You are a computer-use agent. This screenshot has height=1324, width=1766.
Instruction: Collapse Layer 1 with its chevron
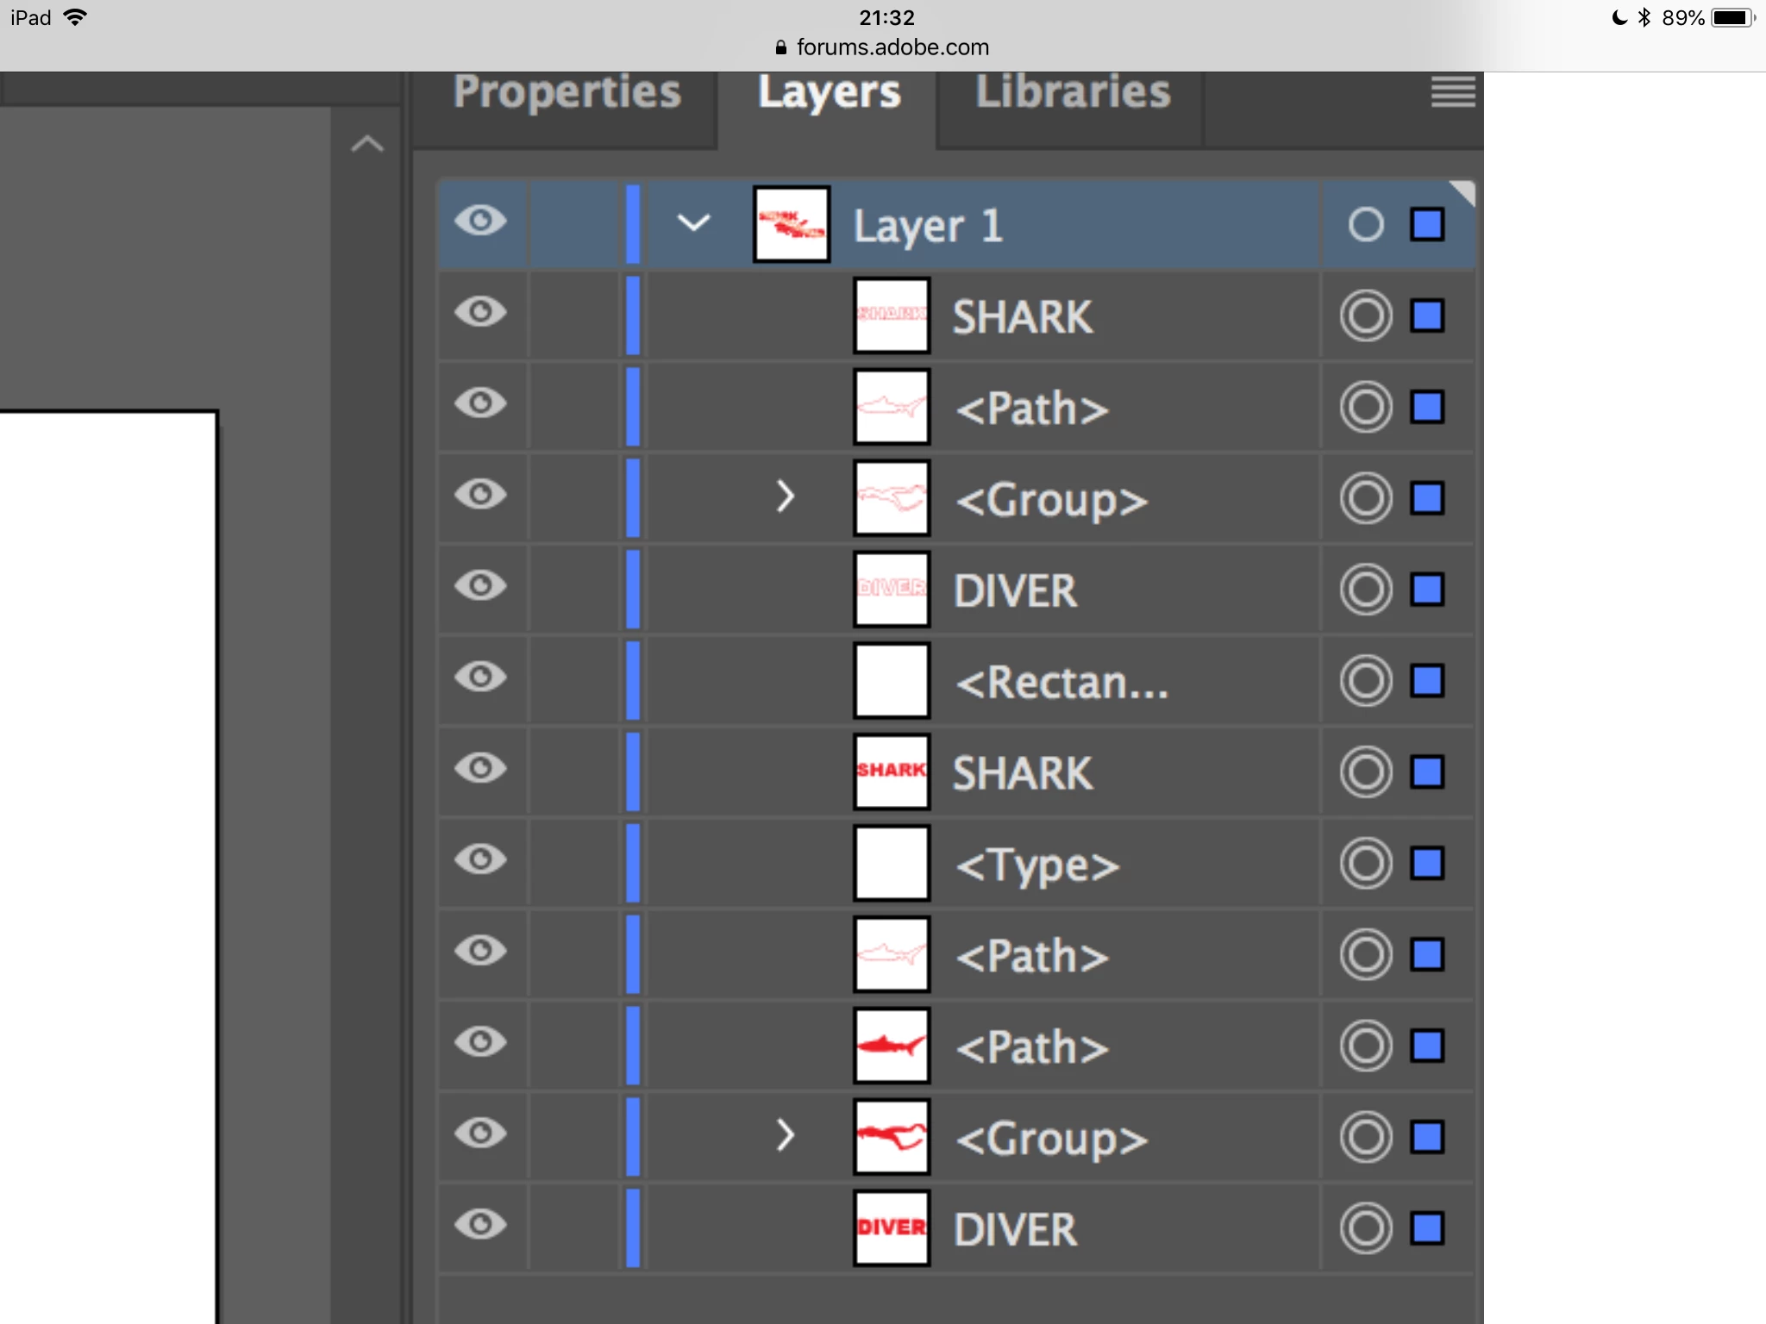pos(693,223)
